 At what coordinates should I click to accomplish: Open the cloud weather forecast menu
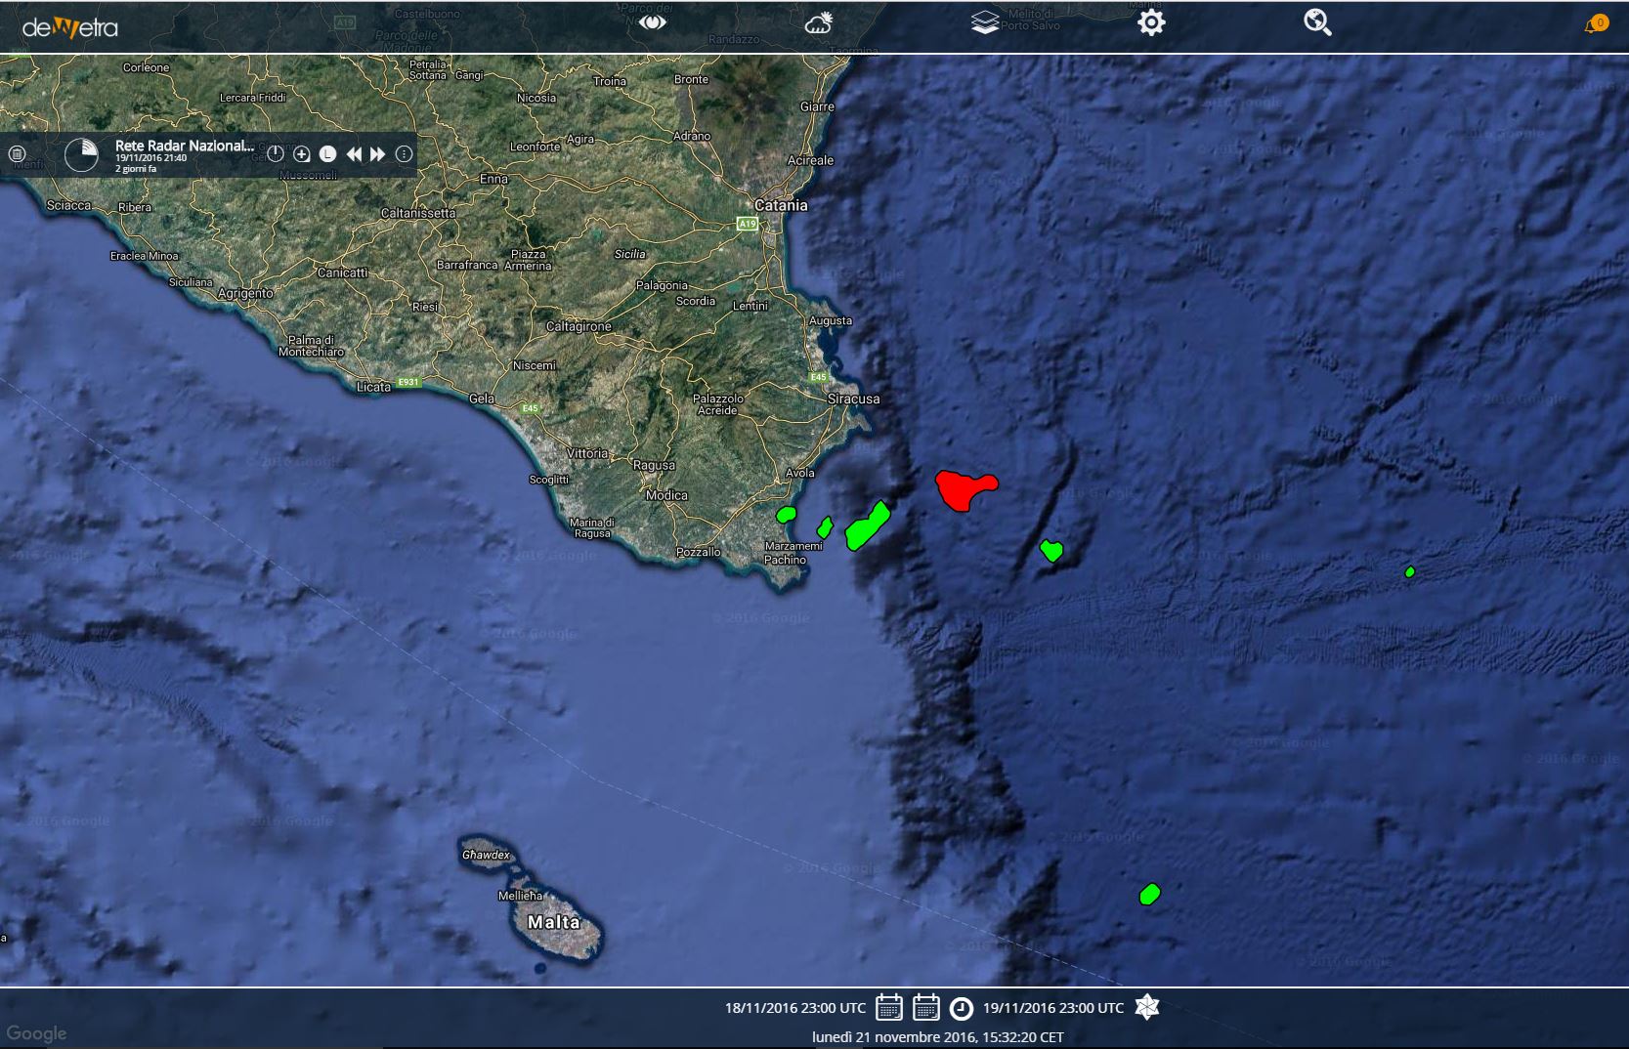pyautogui.click(x=818, y=23)
